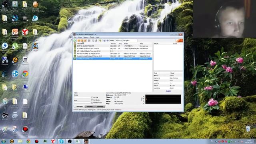Image resolution: width=256 pixels, height=144 pixels.
Task: Click the Copy Server Info toolbar icon
Action: click(x=93, y=40)
